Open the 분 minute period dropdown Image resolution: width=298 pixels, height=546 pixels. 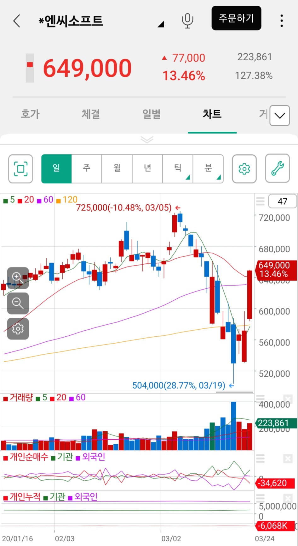208,169
